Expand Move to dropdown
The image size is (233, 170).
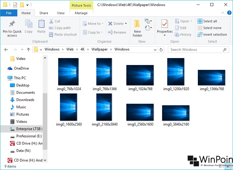tap(102, 24)
